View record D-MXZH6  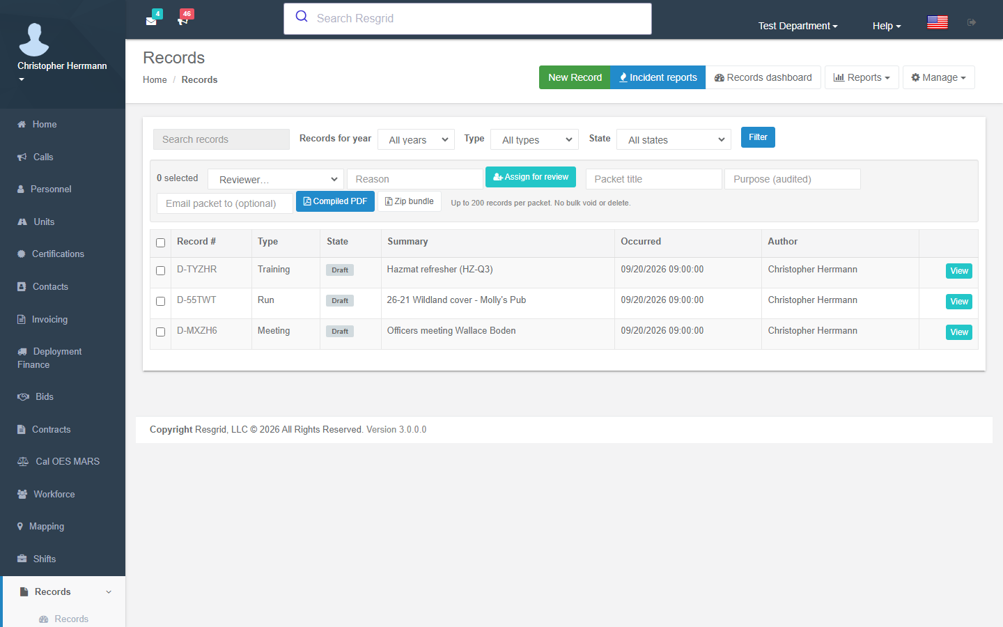click(x=959, y=332)
